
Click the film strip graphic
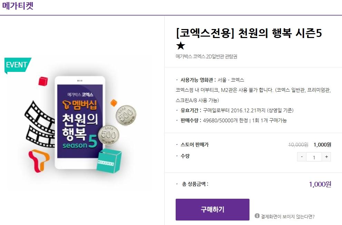39,124
